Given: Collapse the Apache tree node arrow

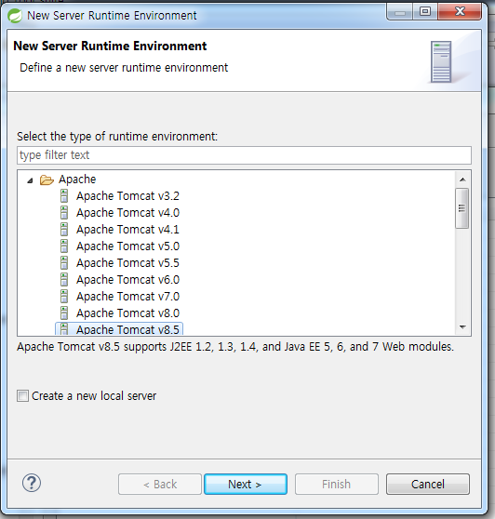Looking at the screenshot, I should click(30, 180).
